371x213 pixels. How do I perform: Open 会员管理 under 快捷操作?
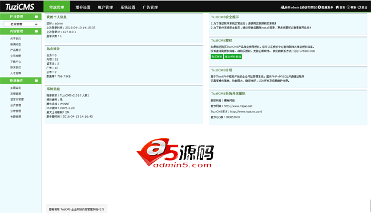click(15, 105)
